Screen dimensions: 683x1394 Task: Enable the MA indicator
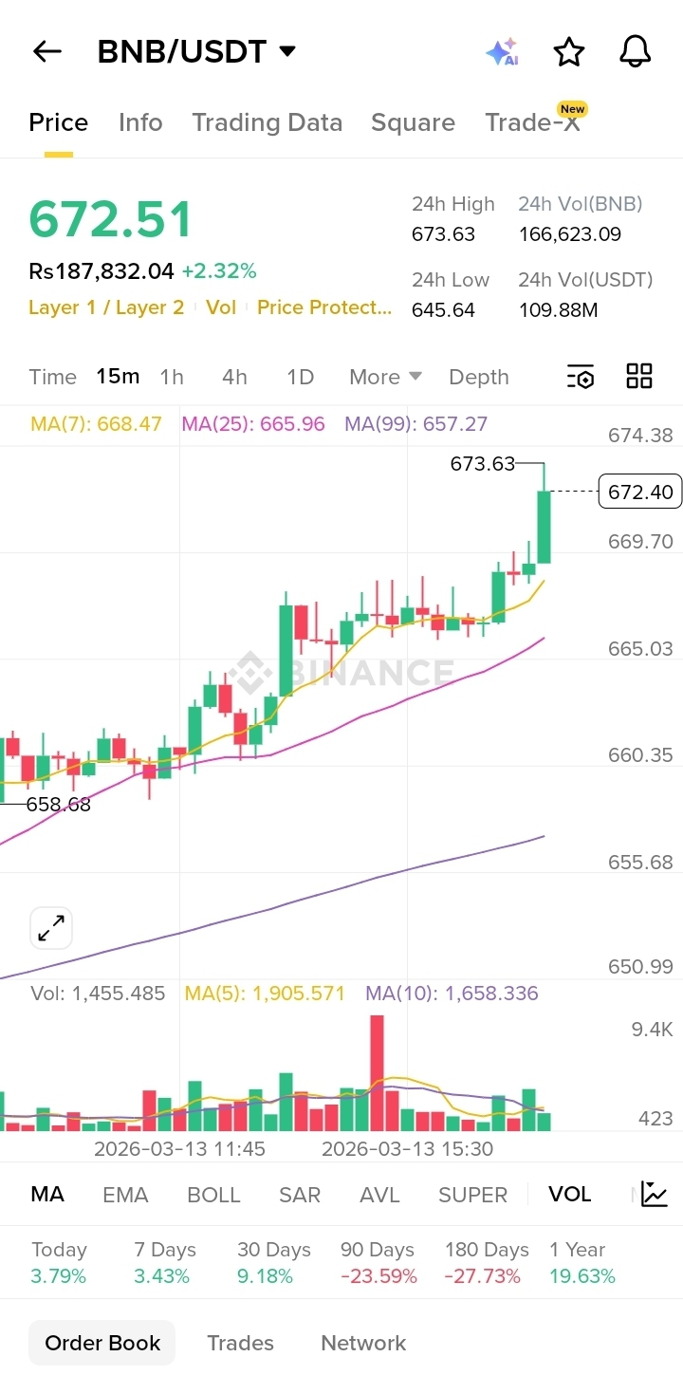pyautogui.click(x=47, y=1194)
